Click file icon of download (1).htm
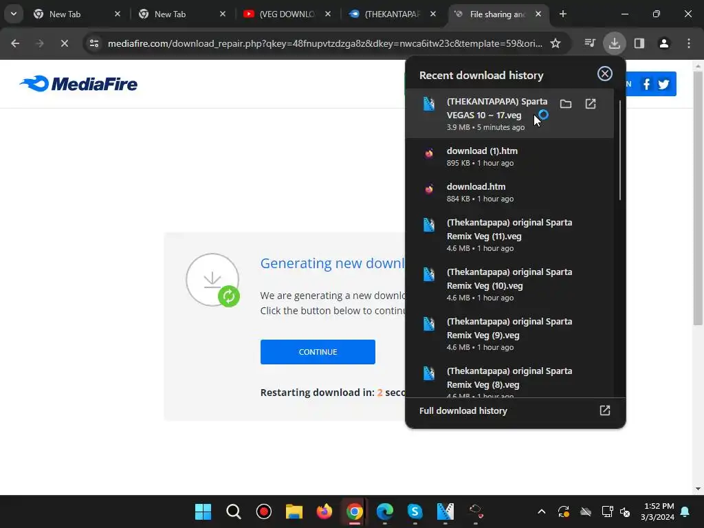This screenshot has width=704, height=528. 429,153
